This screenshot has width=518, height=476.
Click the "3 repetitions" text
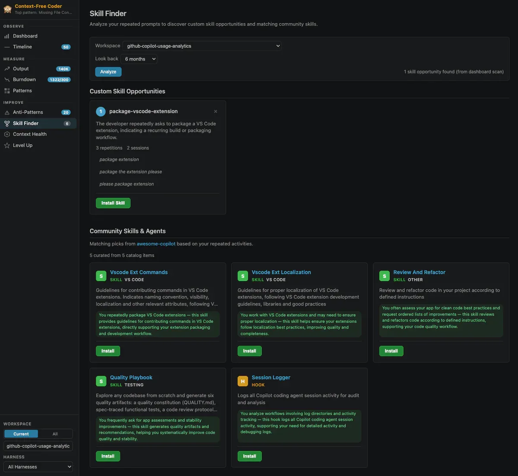[x=109, y=148]
